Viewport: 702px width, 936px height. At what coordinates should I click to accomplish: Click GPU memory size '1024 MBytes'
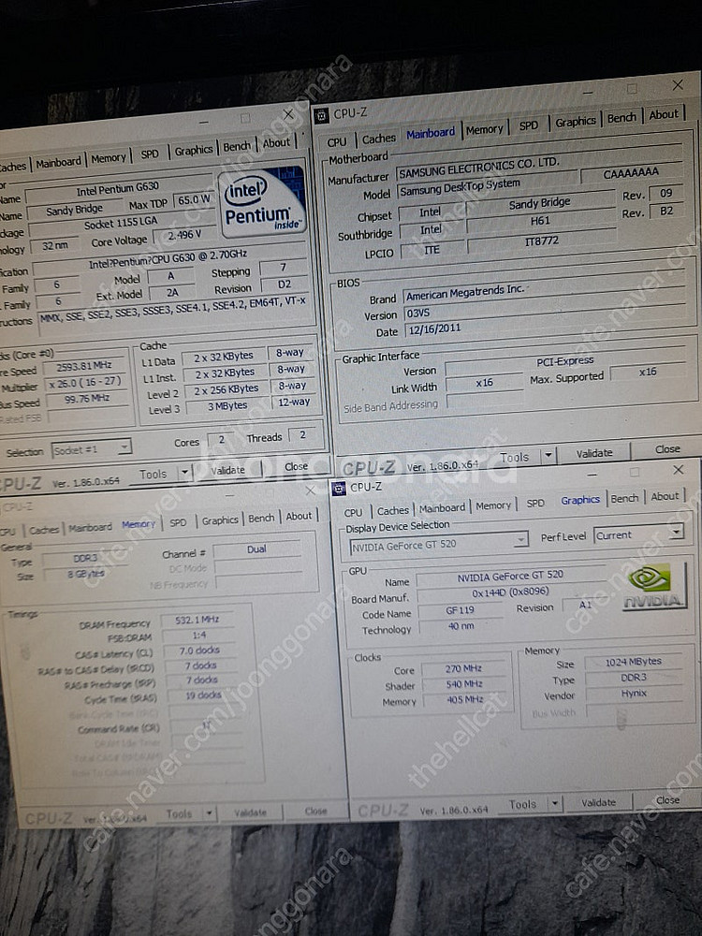[x=634, y=662]
